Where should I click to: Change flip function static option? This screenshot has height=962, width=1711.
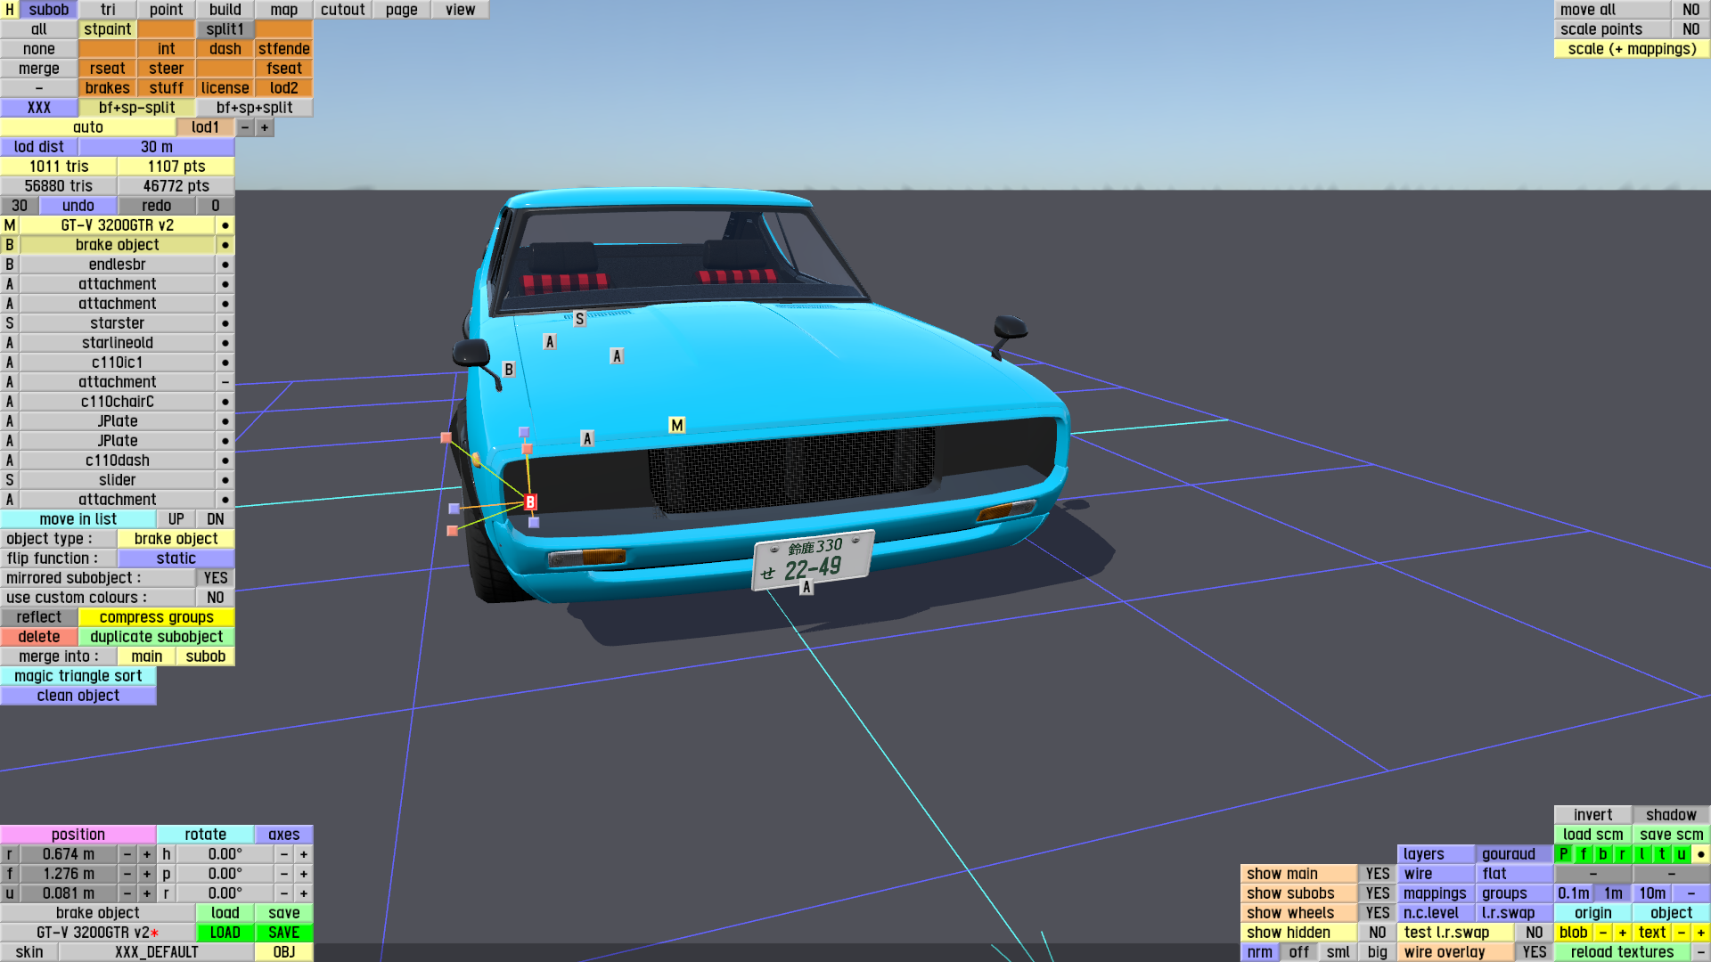pyautogui.click(x=176, y=558)
